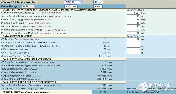176x94 pixels.
Task: Click the Clear button
Action: click(98, 6)
